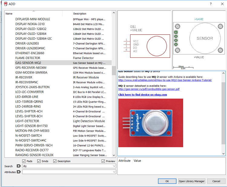Confirm with the OK button
227x187 pixels.
click(167, 181)
